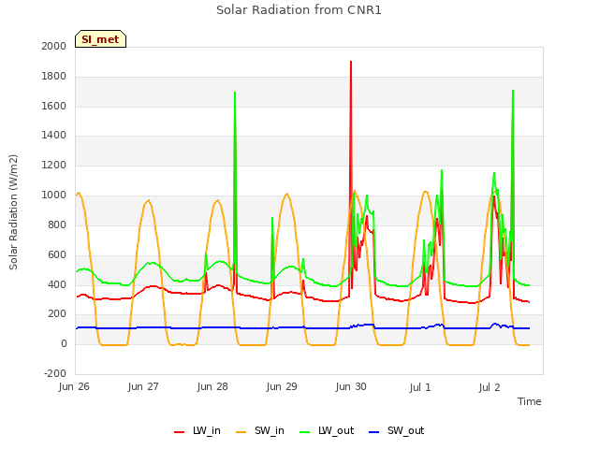Image resolution: width=599 pixels, height=449 pixels.
Task: Click the Time axis title
Action: 530,401
